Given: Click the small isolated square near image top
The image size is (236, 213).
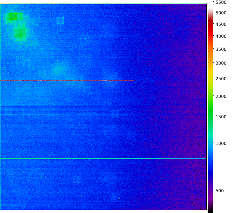Looking at the screenshot, I should (x=60, y=20).
